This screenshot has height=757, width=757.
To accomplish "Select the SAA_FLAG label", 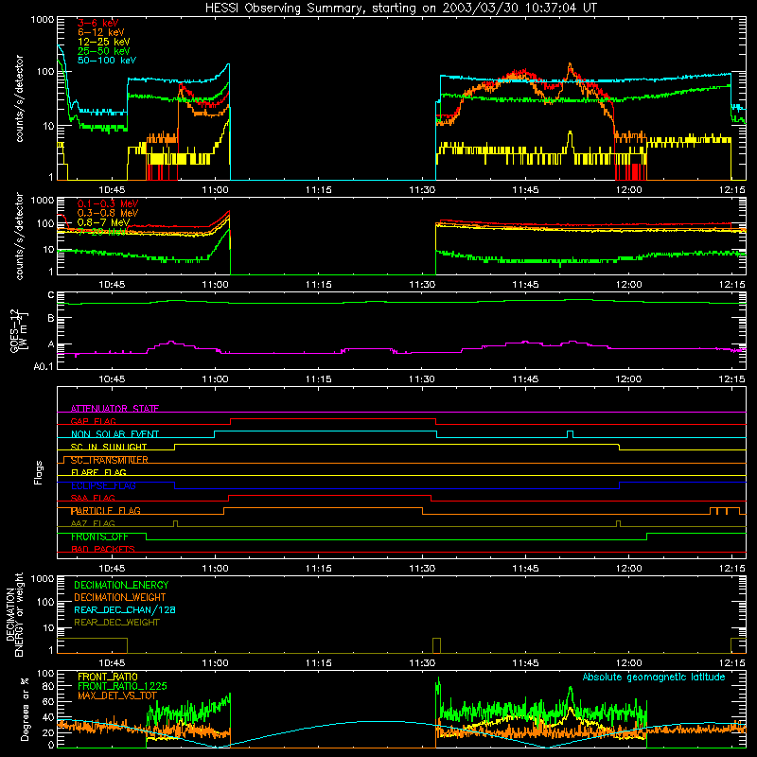I will 93,499.
